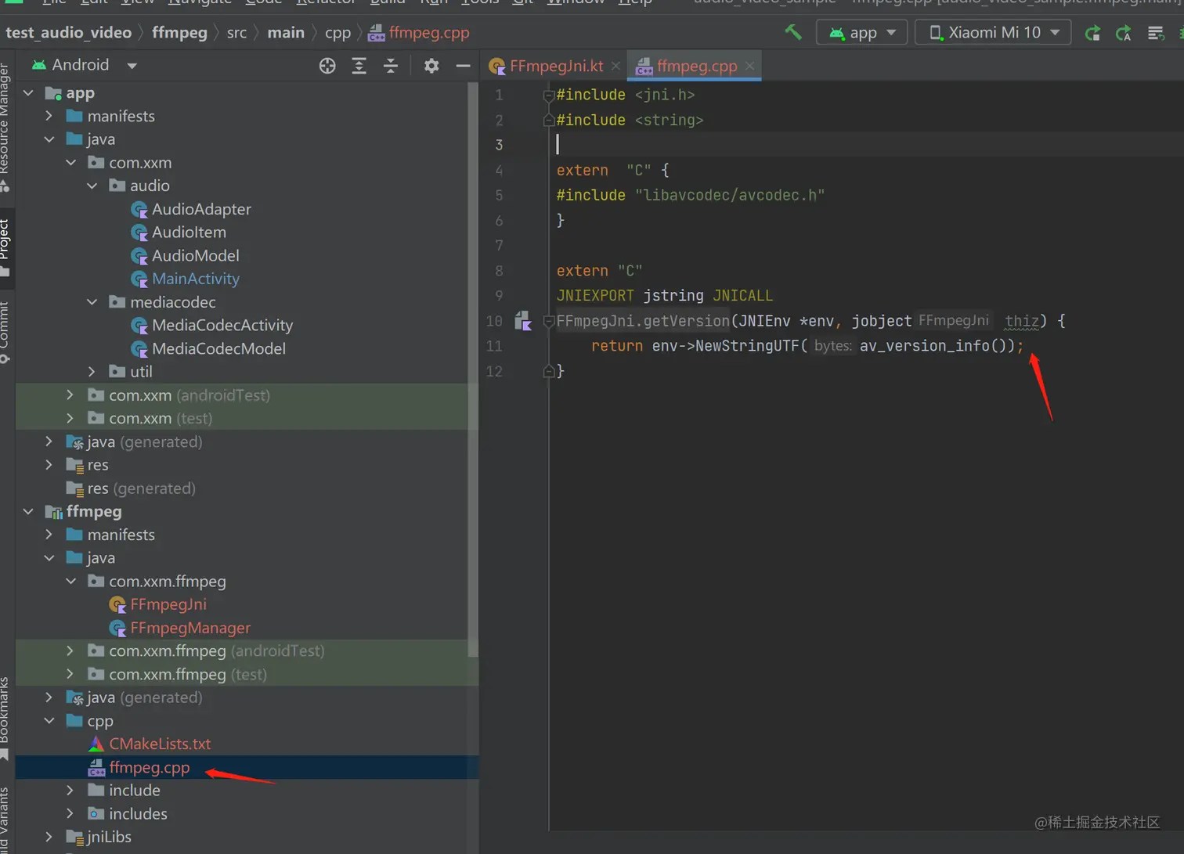Toggle the Bookmarks tool window sidebar tab

5,718
